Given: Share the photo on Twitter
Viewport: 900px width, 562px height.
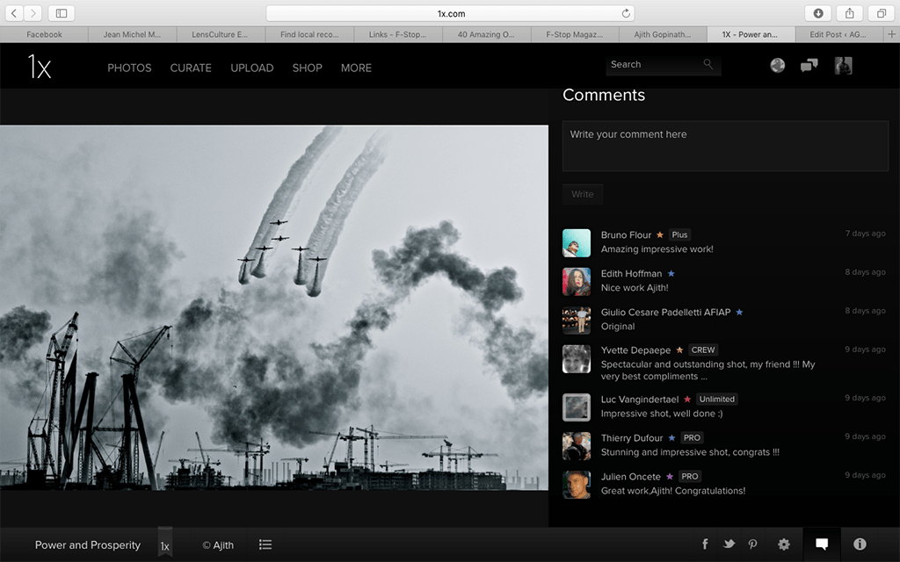Looking at the screenshot, I should pos(729,544).
